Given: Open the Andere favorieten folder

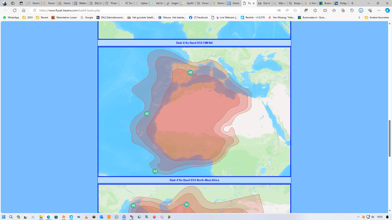Looking at the screenshot, I should (377, 17).
